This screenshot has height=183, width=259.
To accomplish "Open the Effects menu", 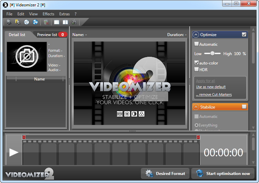I will click(48, 14).
